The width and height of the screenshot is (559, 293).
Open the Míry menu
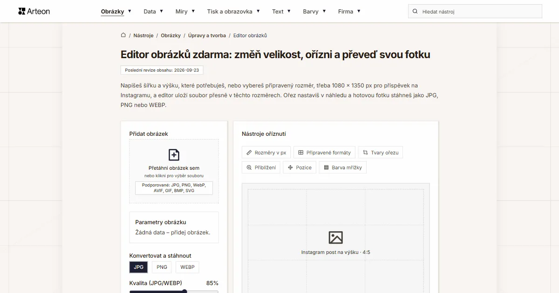pos(181,11)
